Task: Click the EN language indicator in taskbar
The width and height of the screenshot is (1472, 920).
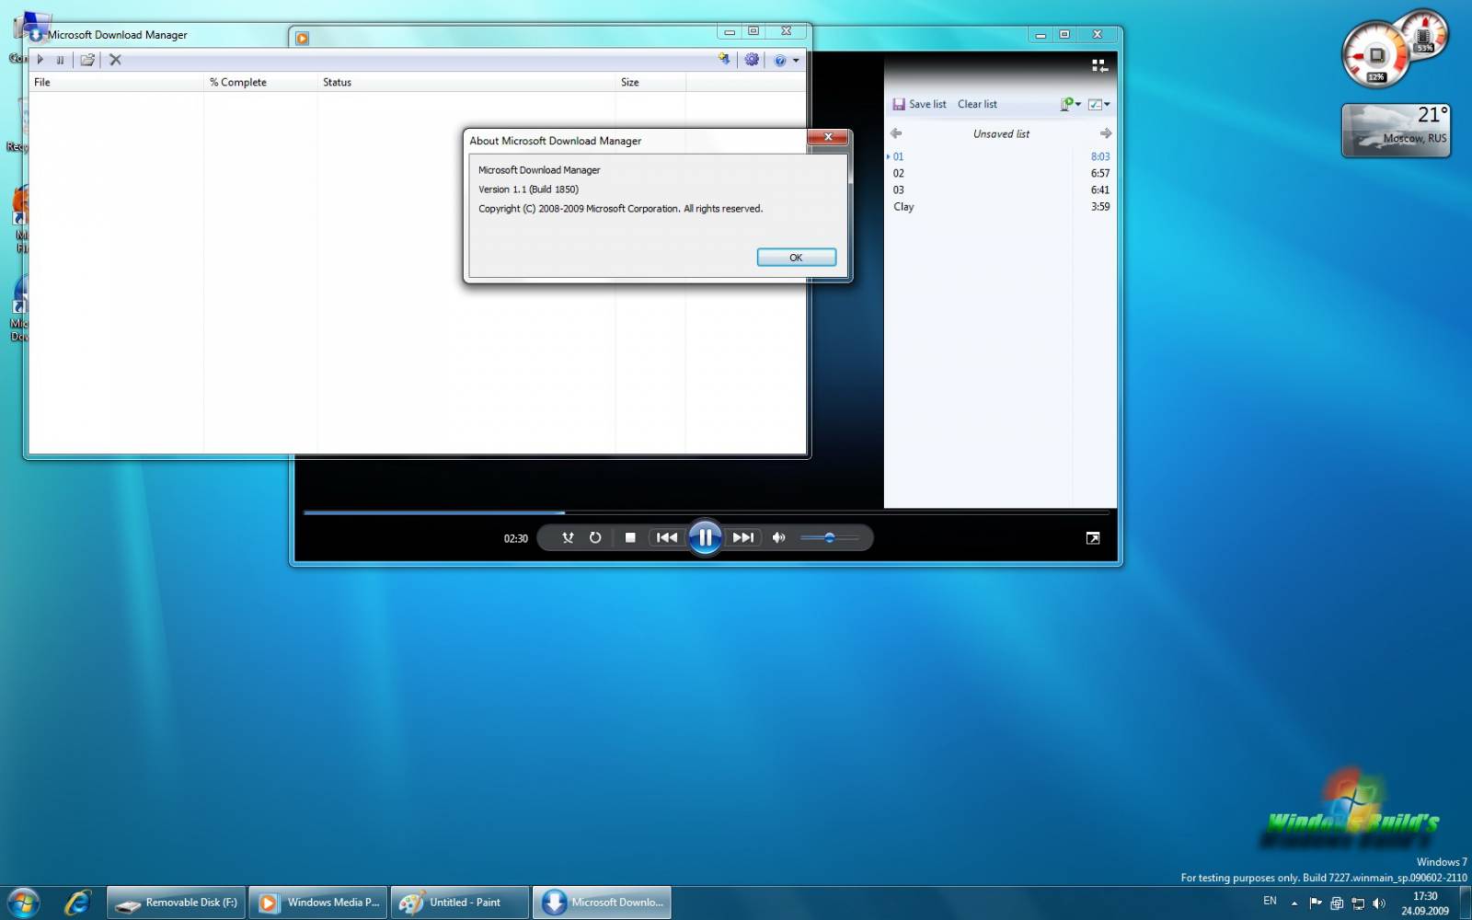Action: (x=1270, y=902)
